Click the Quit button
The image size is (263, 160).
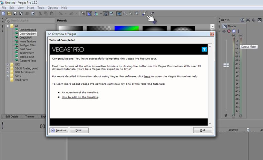point(202,130)
